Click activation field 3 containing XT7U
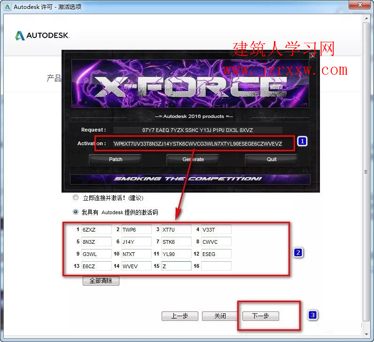The image size is (374, 342). [x=176, y=229]
